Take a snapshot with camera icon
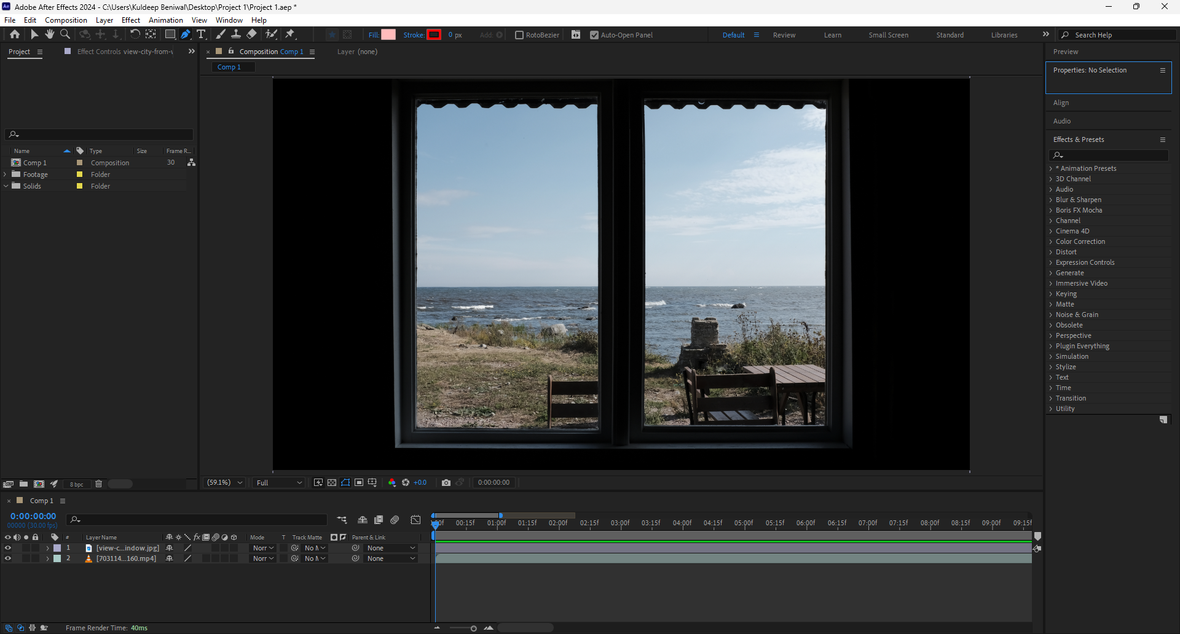The image size is (1180, 634). [x=446, y=483]
